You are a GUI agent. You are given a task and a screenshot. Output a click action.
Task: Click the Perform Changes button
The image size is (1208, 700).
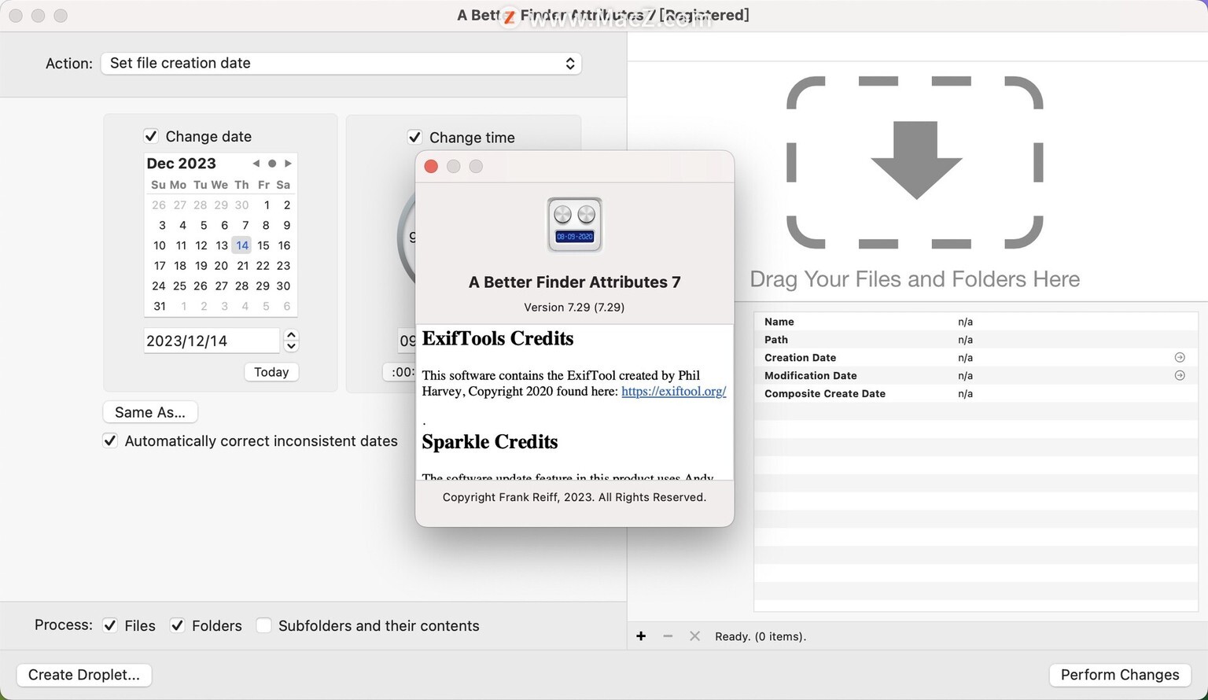(x=1120, y=675)
